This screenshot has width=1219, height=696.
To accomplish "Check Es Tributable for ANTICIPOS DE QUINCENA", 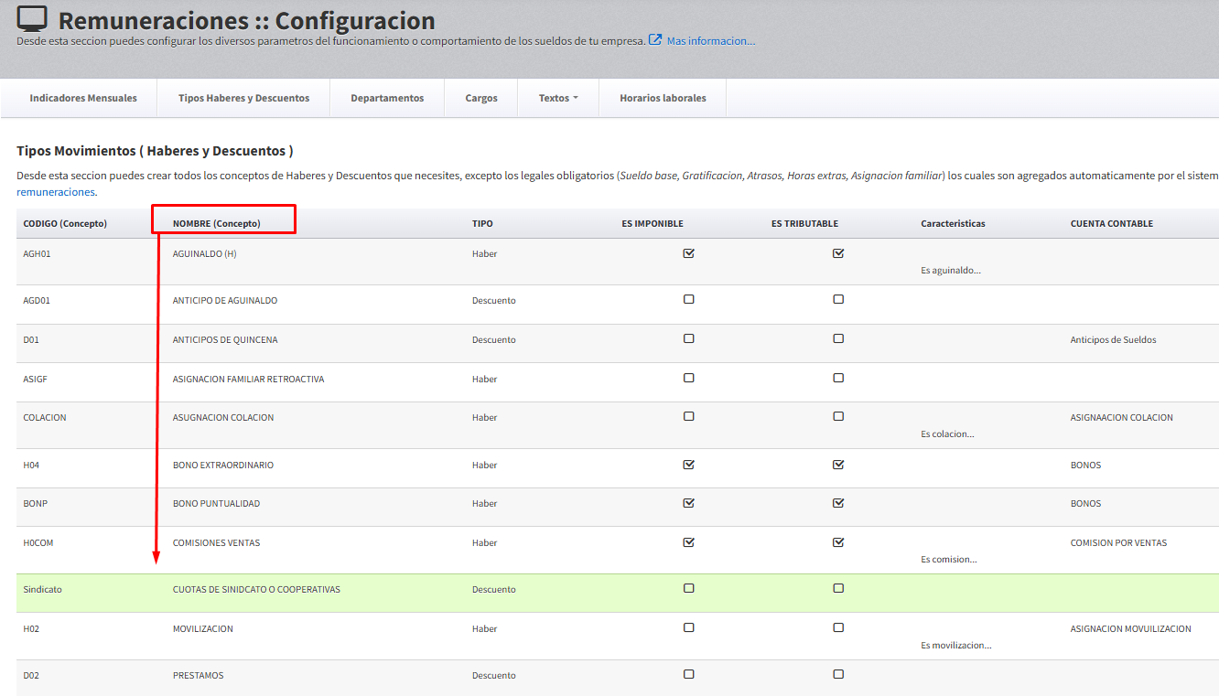I will coord(838,338).
